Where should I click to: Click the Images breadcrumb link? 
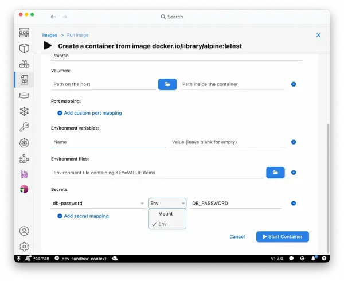pos(49,35)
